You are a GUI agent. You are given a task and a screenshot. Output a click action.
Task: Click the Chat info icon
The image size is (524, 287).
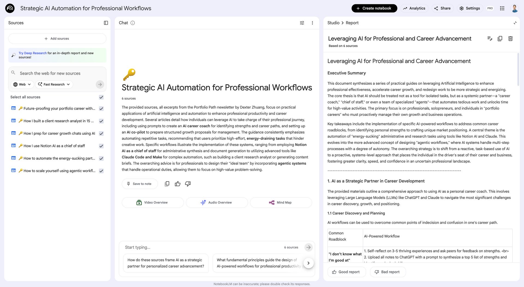[x=133, y=23]
